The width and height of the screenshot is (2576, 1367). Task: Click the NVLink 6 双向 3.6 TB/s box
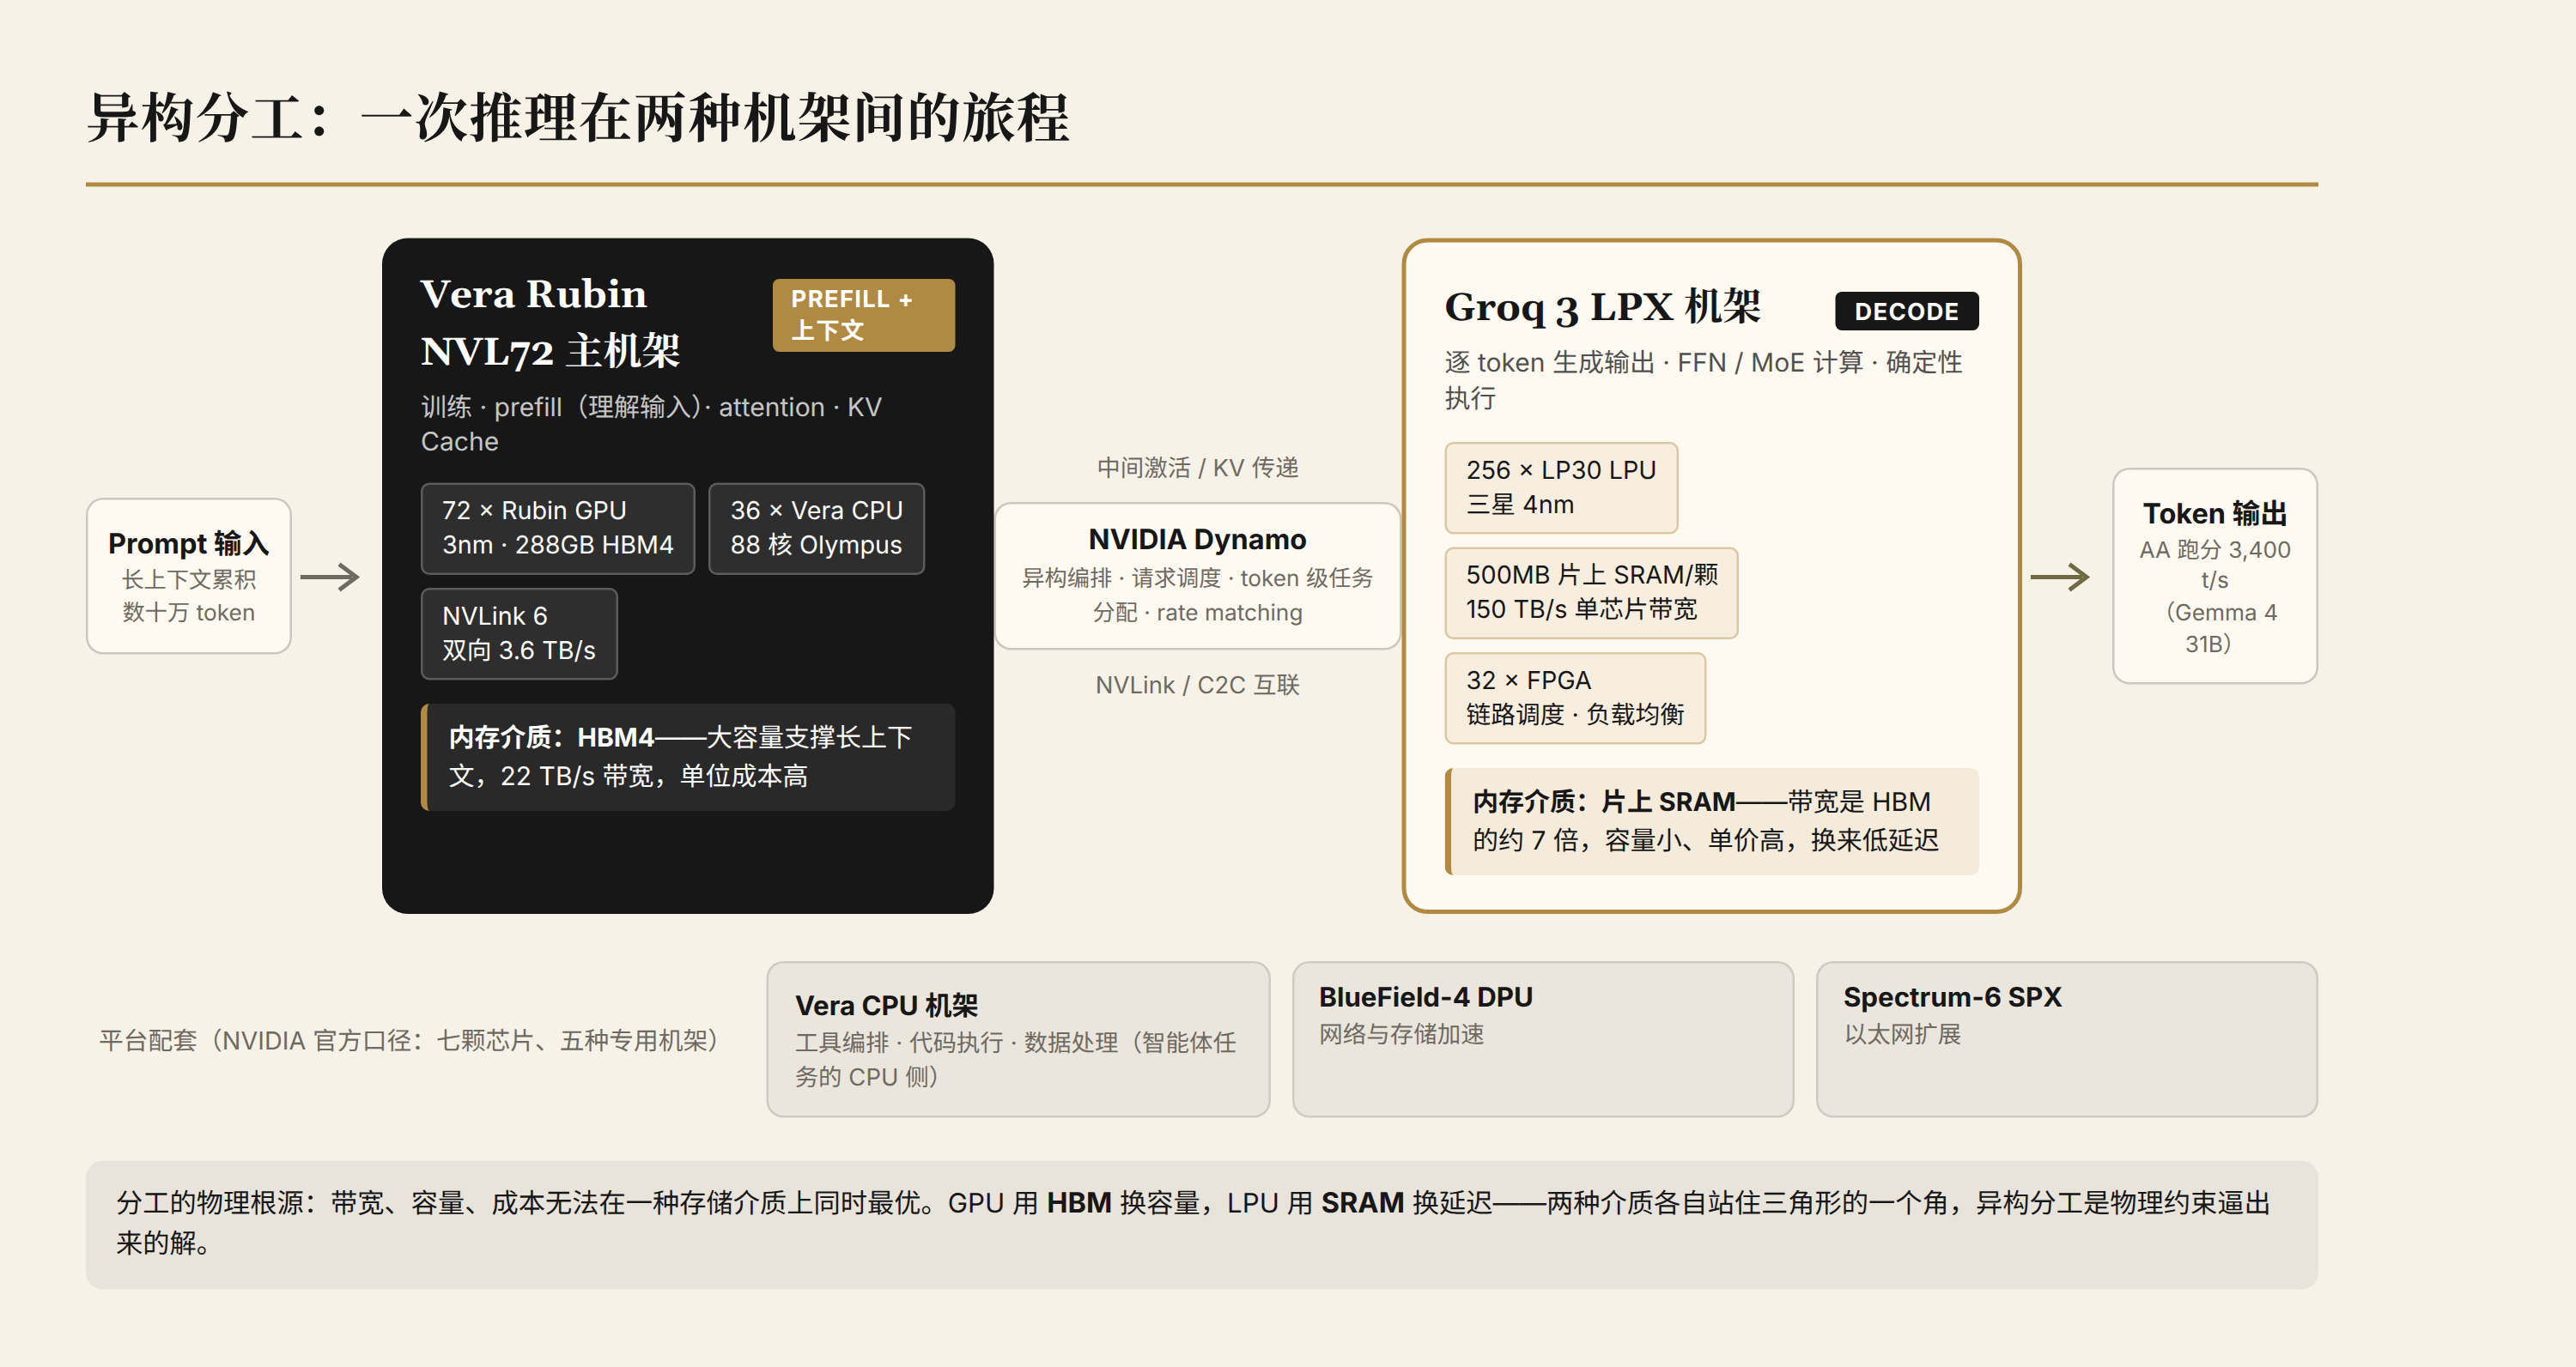point(519,633)
